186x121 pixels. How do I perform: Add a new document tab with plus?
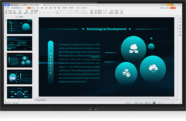click(45, 5)
